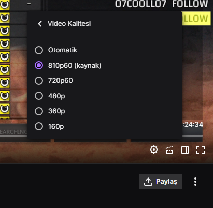The image size is (213, 208).
Task: Pick the 160p quality radio button
Action: (x=39, y=126)
